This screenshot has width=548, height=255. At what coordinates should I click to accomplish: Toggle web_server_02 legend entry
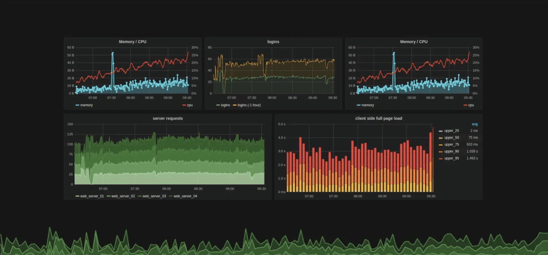tap(121, 196)
